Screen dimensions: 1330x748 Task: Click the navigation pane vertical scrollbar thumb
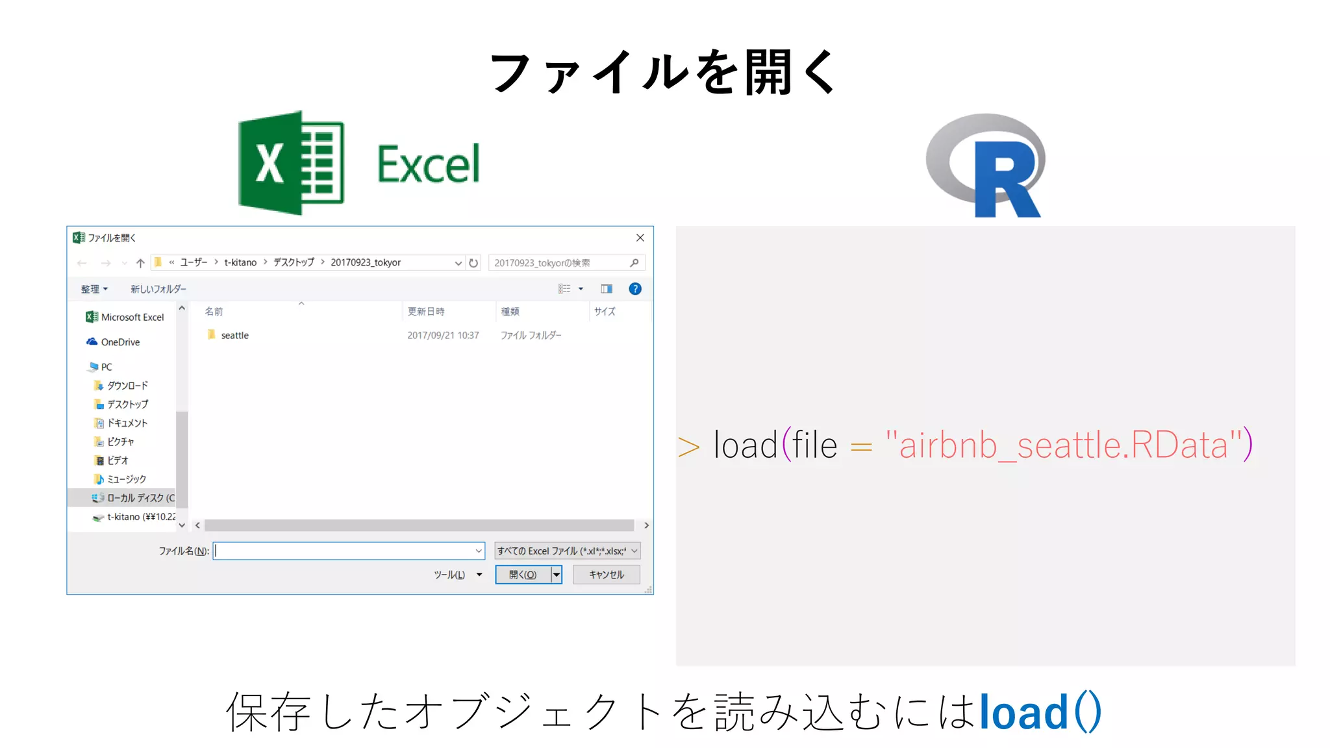[182, 458]
